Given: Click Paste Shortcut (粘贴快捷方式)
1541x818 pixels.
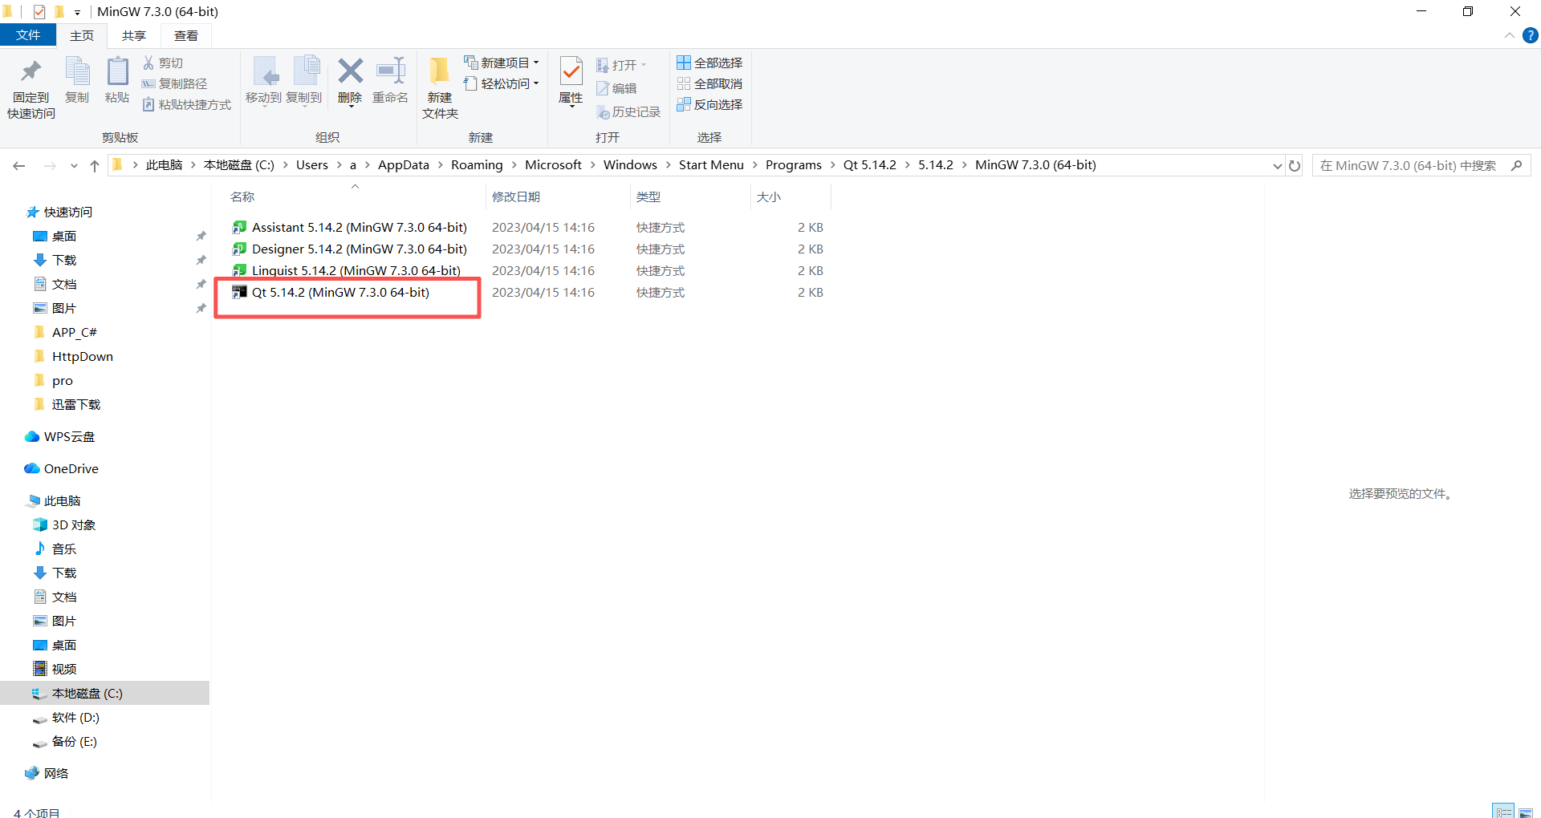Looking at the screenshot, I should [x=187, y=104].
